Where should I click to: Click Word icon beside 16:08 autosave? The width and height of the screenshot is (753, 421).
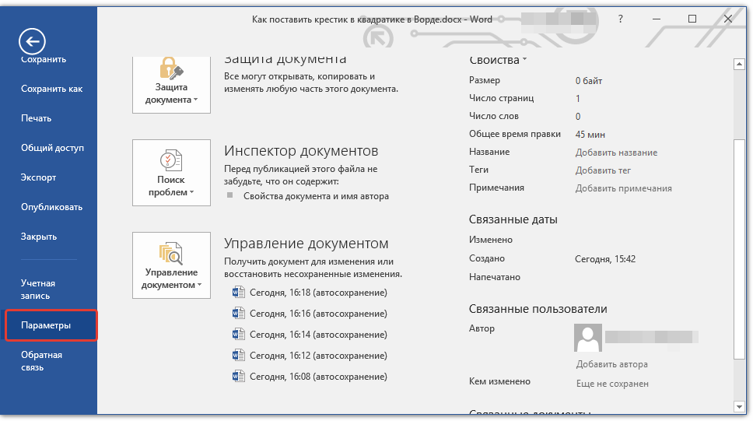(239, 377)
